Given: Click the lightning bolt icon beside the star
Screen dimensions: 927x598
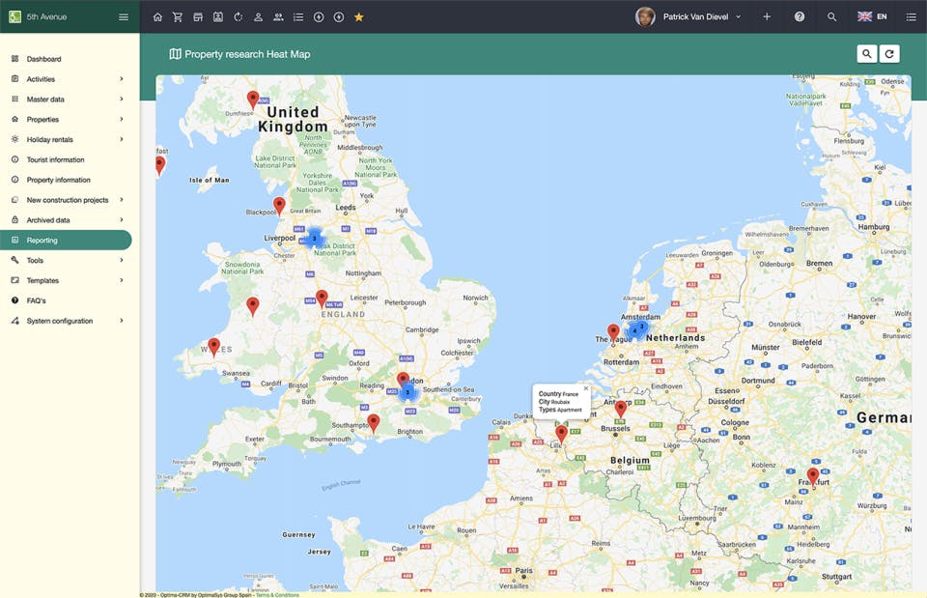Looking at the screenshot, I should [x=339, y=17].
